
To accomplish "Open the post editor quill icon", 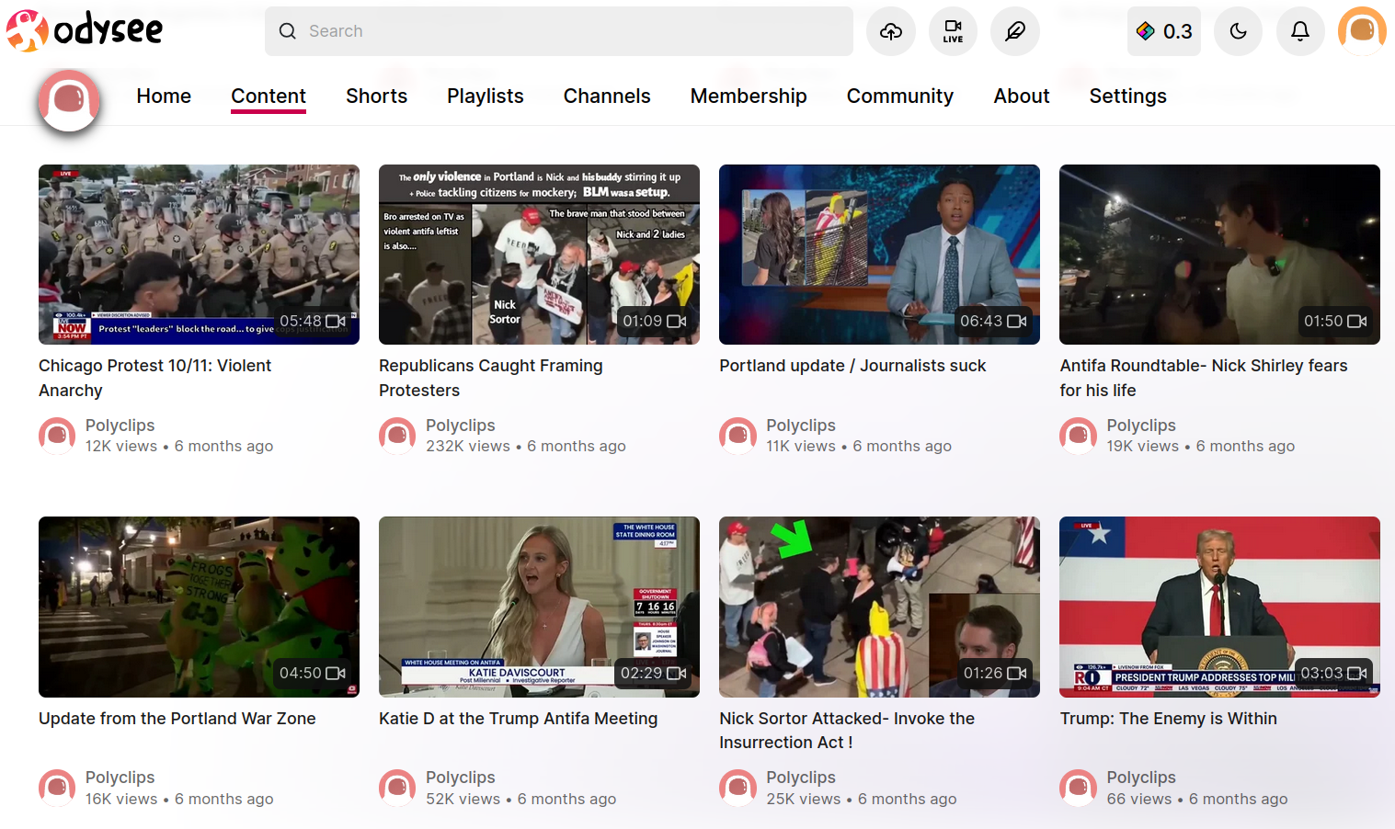I will click(x=1015, y=31).
